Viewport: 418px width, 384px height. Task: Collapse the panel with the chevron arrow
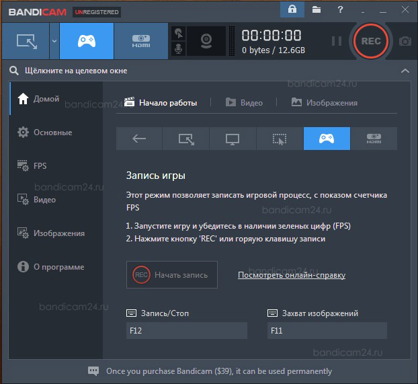[x=405, y=71]
